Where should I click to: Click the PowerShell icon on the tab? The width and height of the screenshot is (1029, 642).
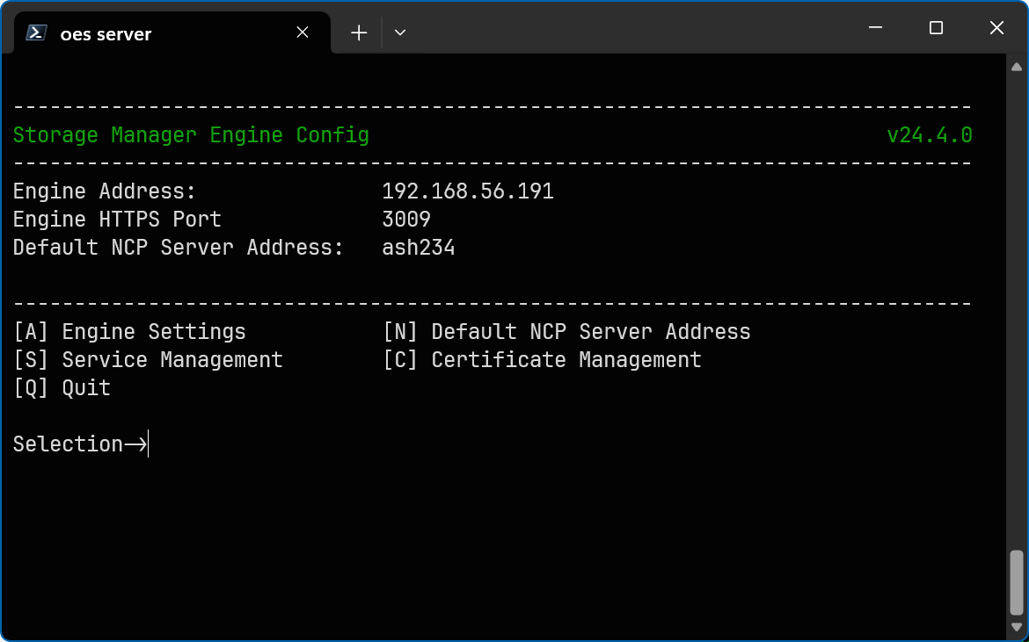tap(36, 33)
